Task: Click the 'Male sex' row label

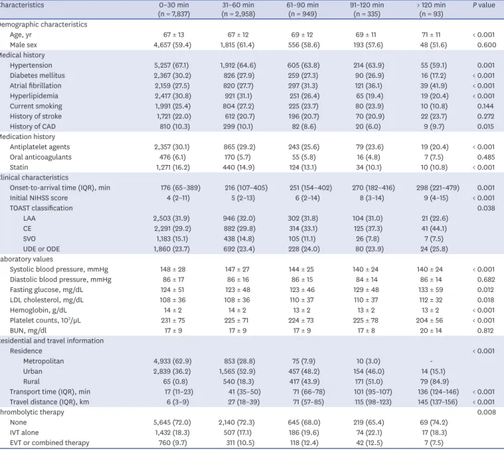Action: pos(23,45)
